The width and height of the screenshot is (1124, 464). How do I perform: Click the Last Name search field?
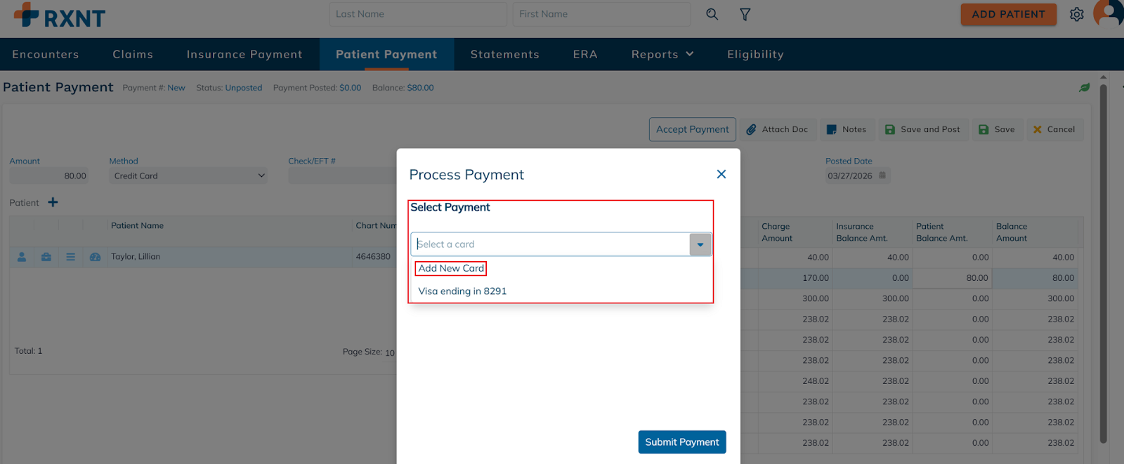tap(418, 14)
